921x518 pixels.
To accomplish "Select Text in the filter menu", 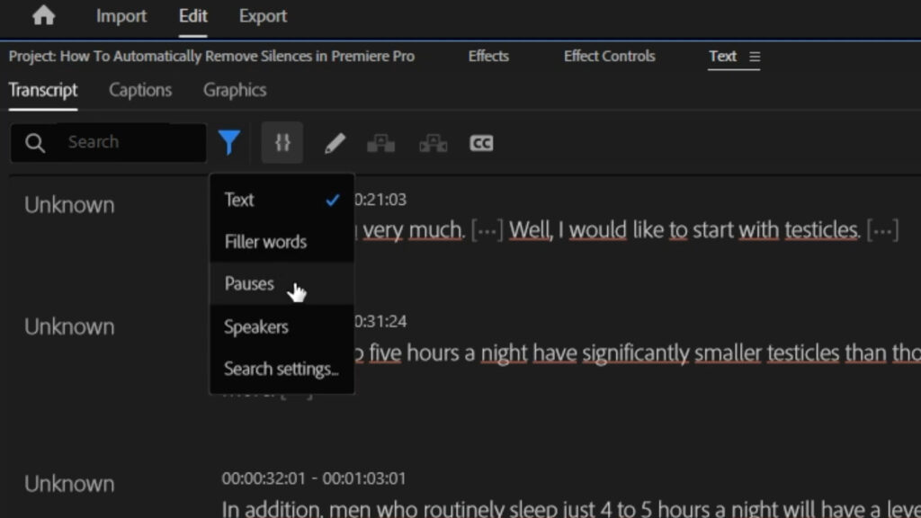I will pyautogui.click(x=282, y=200).
